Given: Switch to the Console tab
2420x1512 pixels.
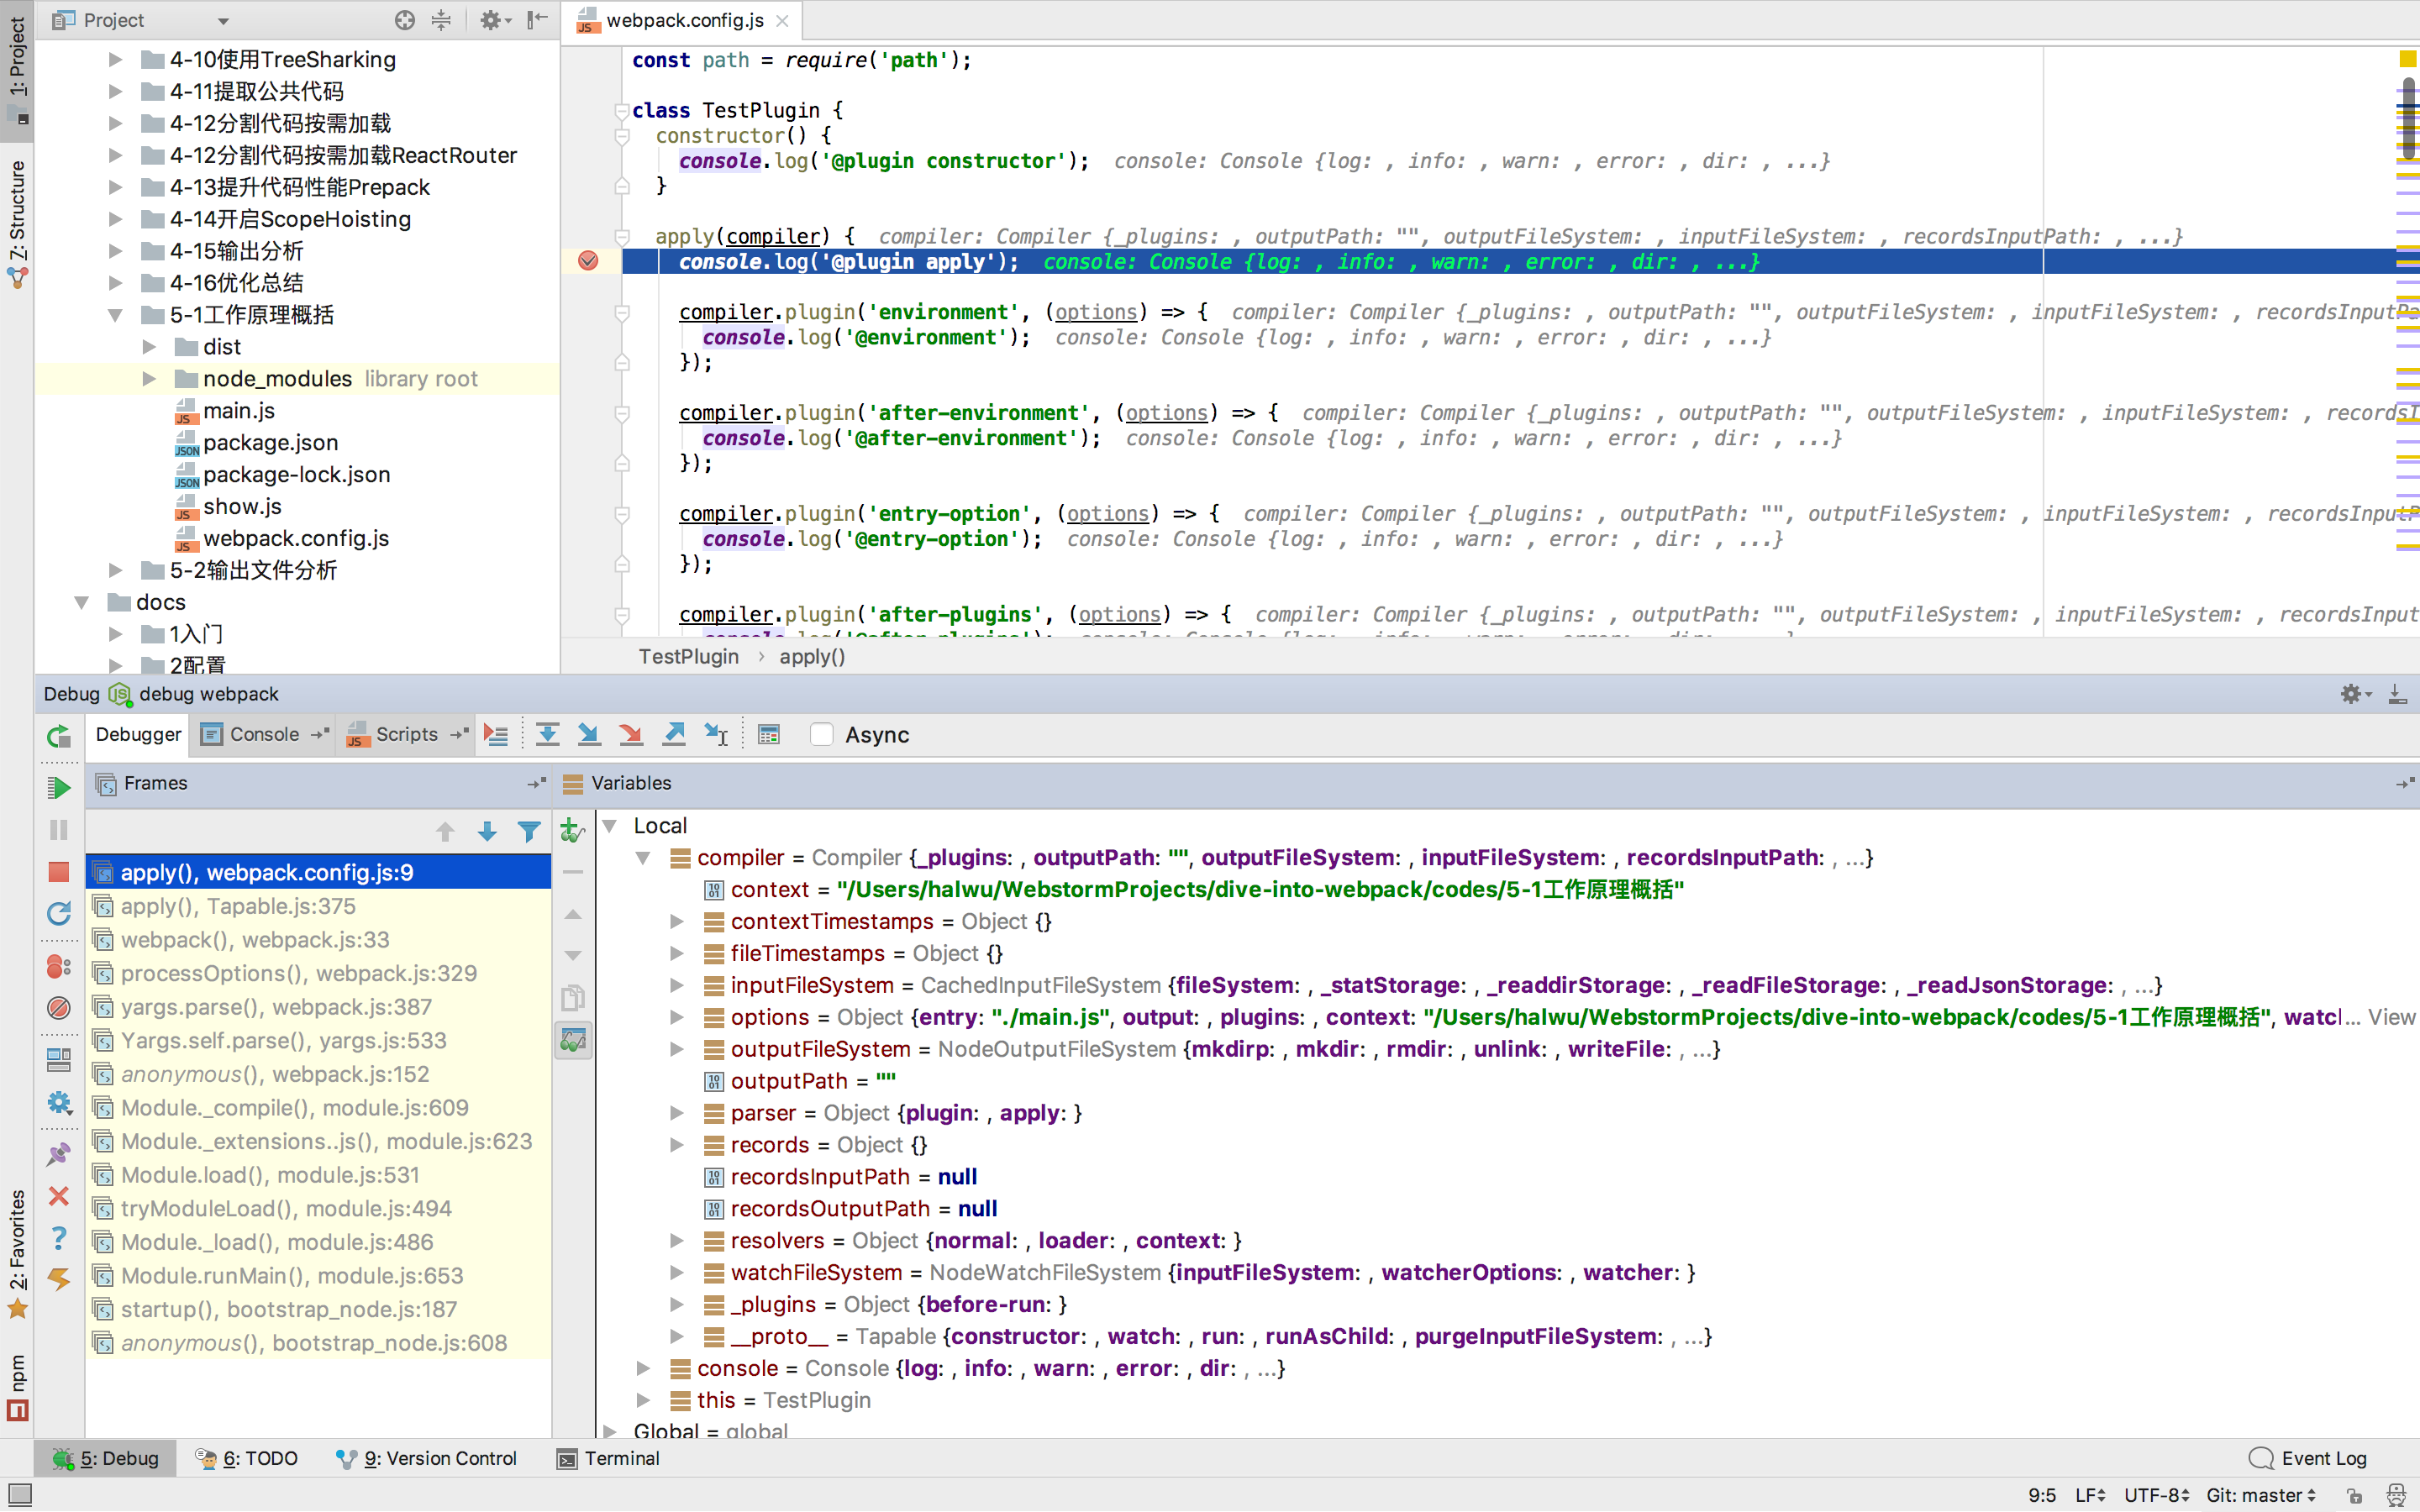Looking at the screenshot, I should 264,734.
